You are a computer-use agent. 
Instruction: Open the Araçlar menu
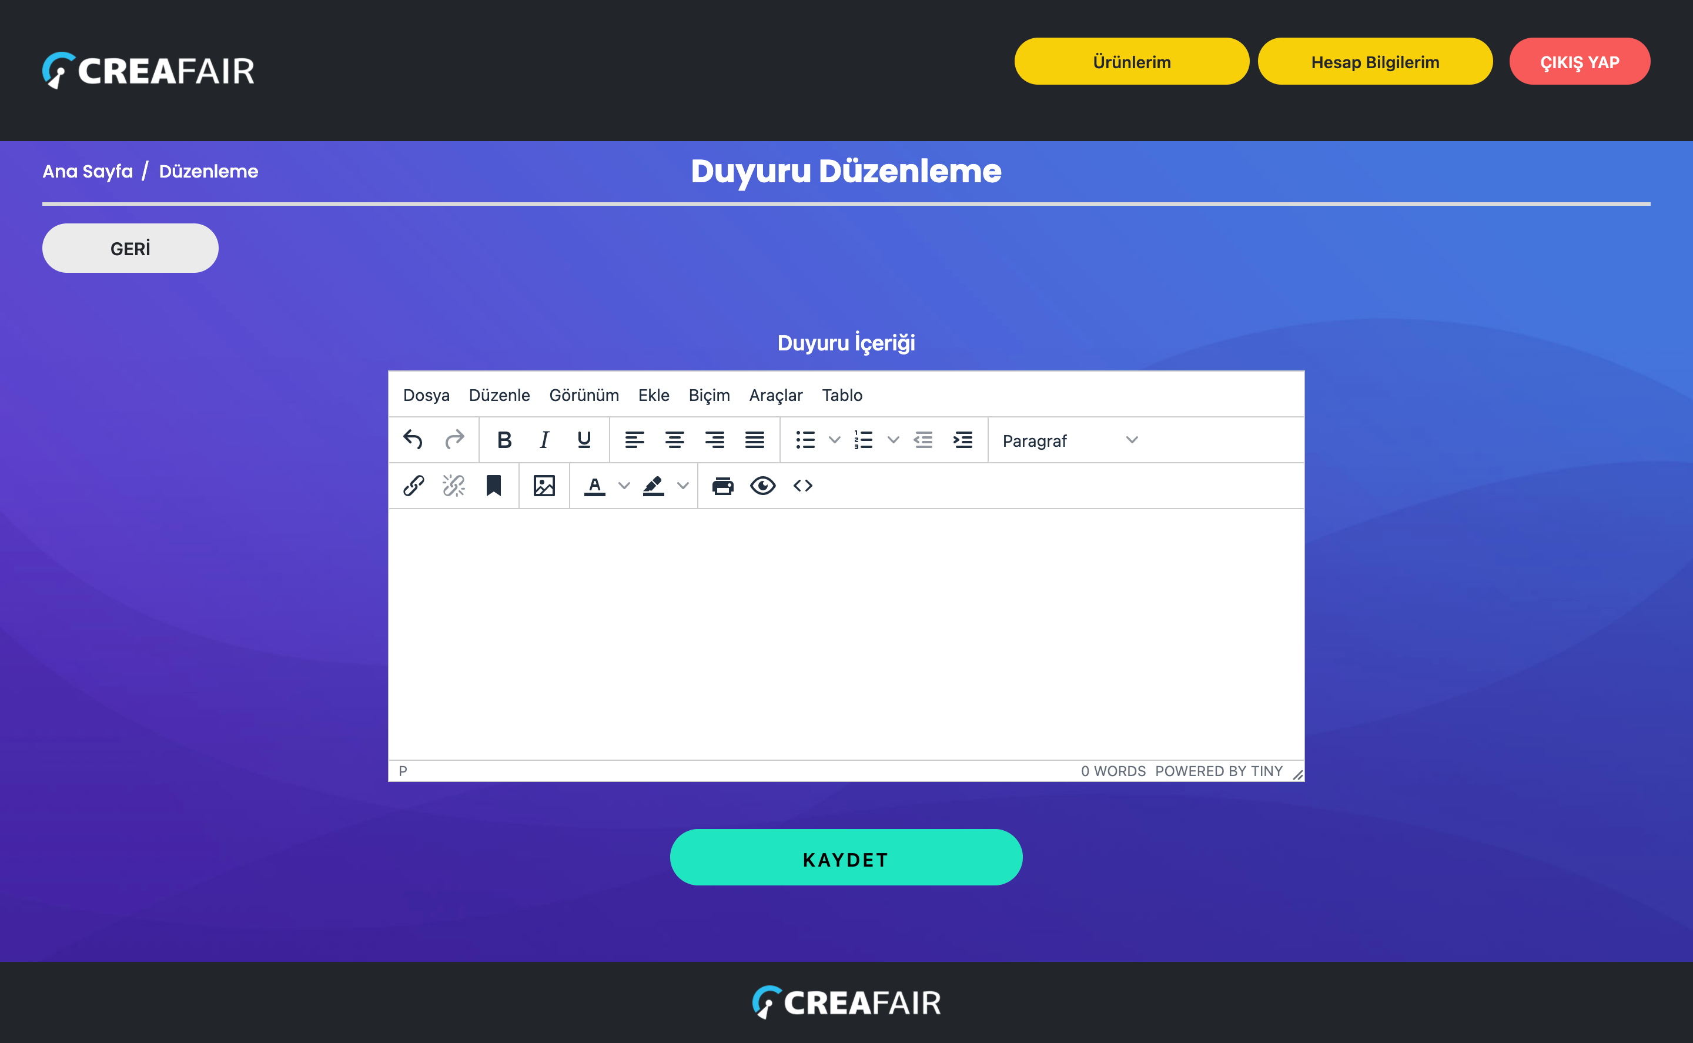[x=776, y=395]
